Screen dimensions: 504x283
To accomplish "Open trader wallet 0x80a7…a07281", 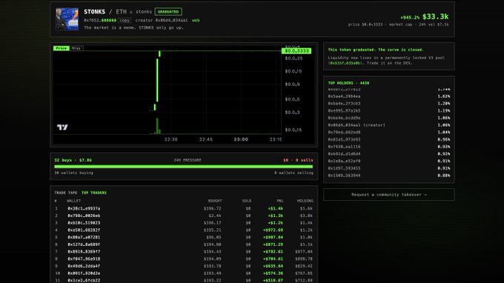I will click(84, 237).
